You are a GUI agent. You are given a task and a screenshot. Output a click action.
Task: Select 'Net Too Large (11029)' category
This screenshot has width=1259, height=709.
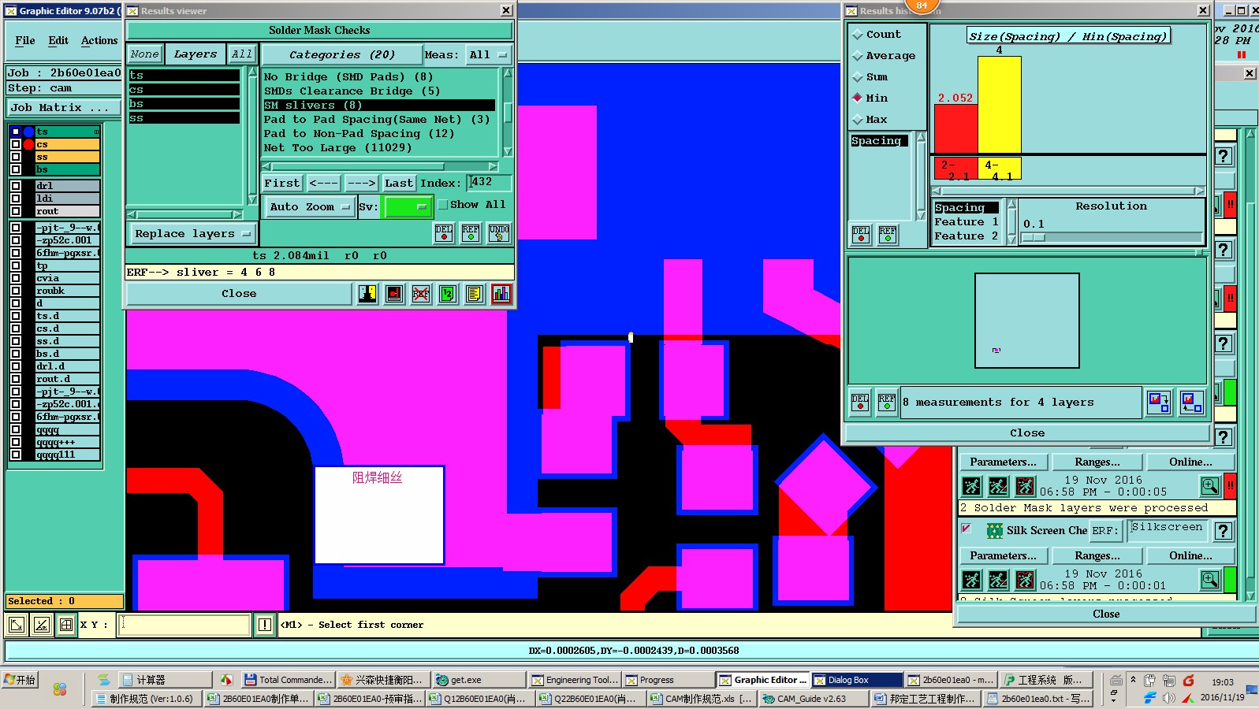tap(338, 148)
